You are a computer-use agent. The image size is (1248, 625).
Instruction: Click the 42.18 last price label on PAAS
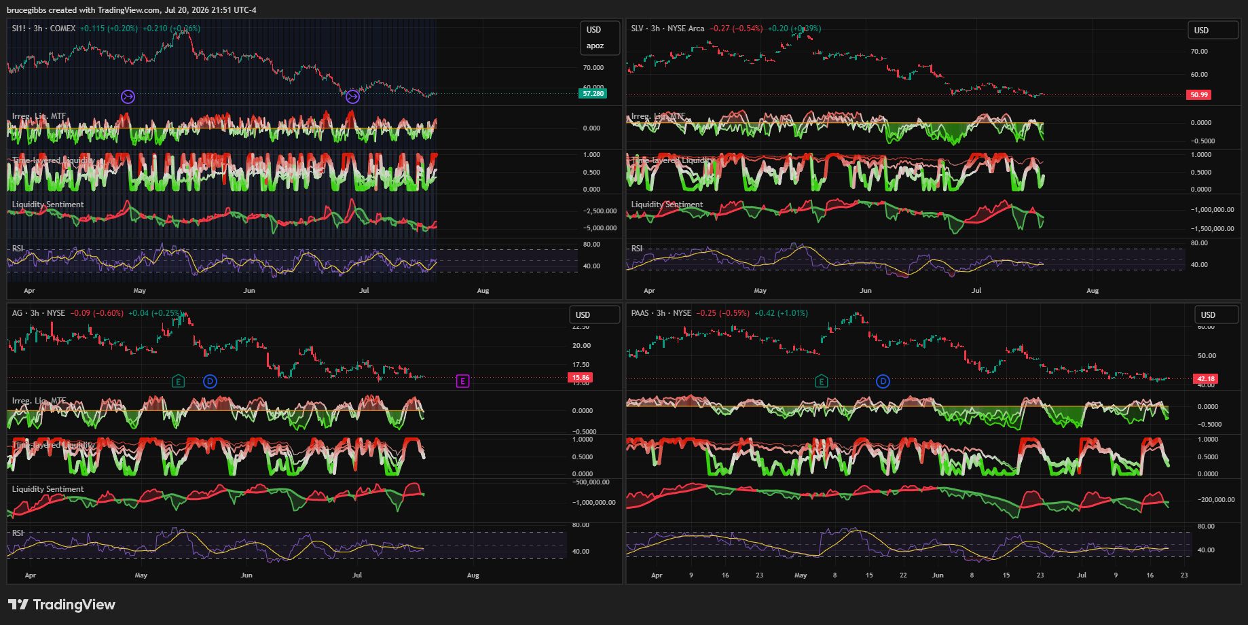1206,378
